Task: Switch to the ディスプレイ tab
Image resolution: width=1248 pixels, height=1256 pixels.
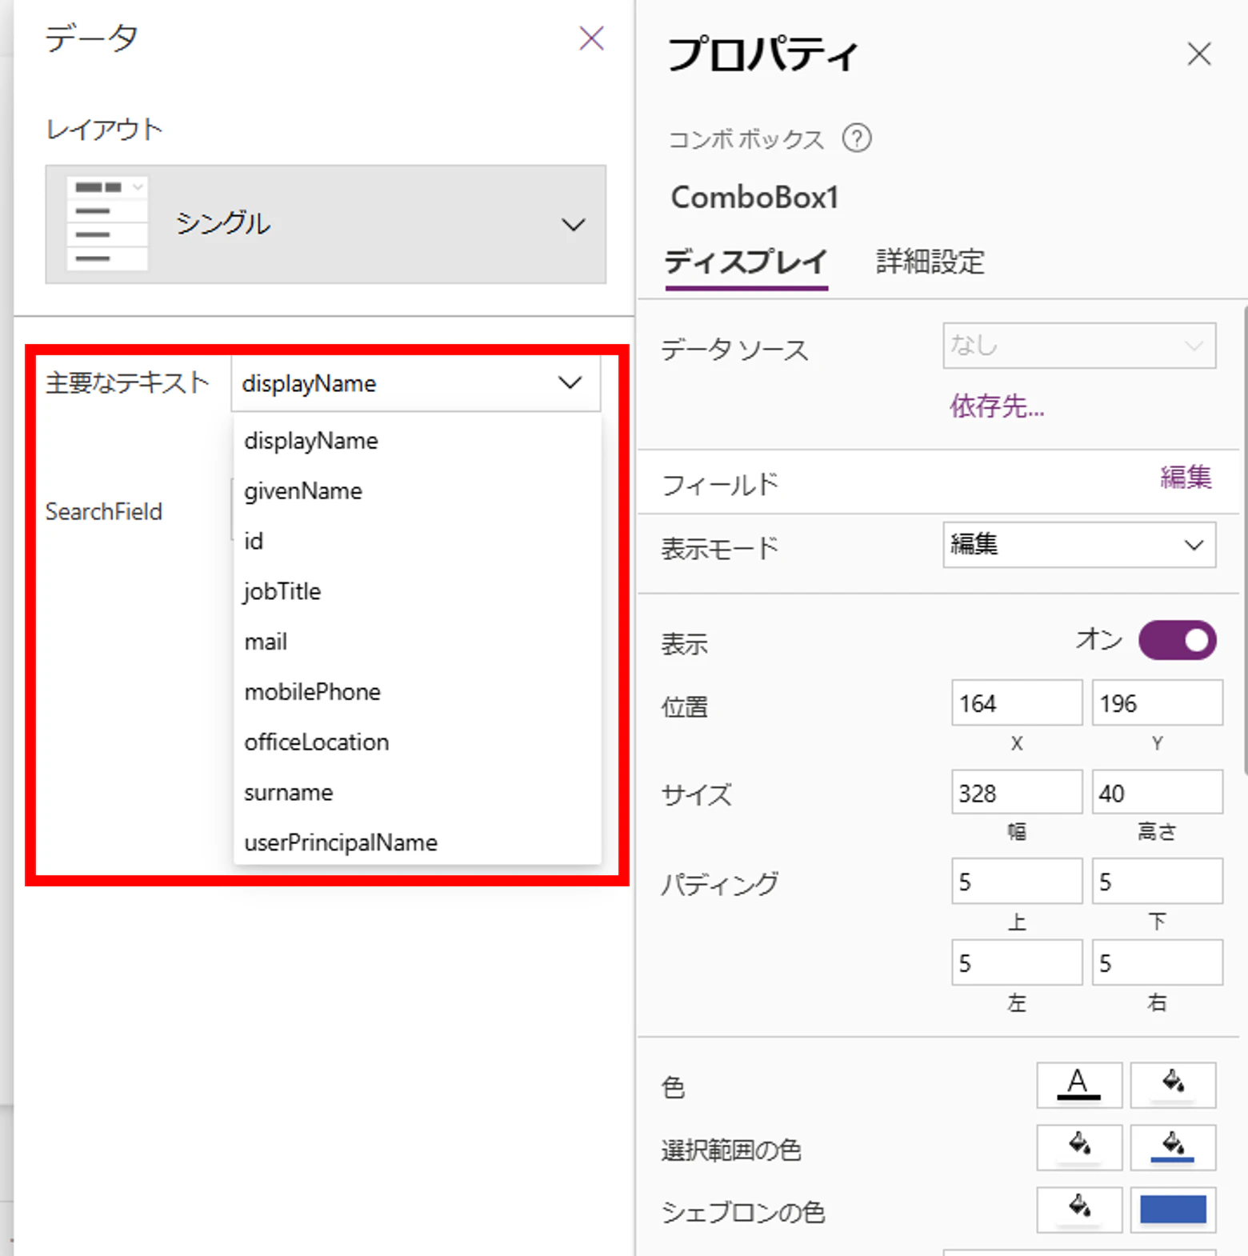Action: 746,262
